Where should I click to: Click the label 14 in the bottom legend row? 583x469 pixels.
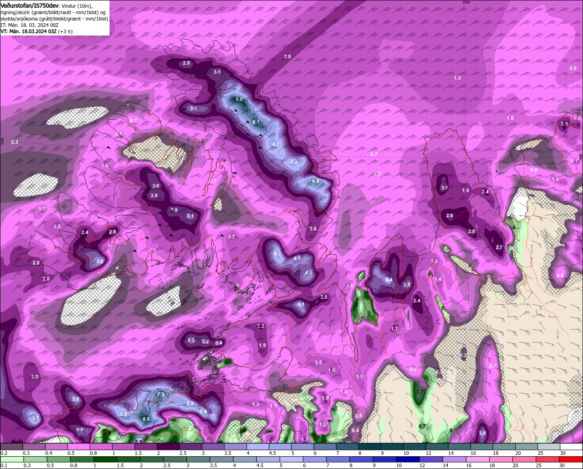(446, 465)
